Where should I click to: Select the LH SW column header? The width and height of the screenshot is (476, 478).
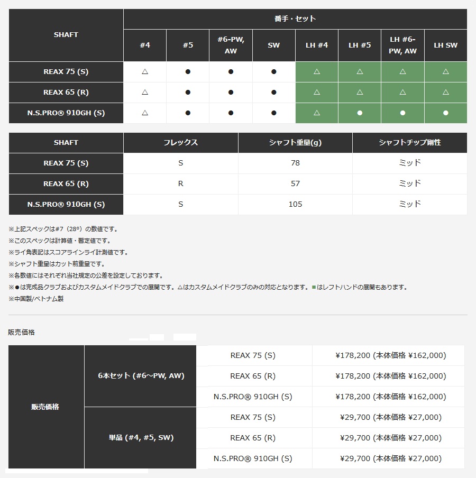[x=446, y=45]
